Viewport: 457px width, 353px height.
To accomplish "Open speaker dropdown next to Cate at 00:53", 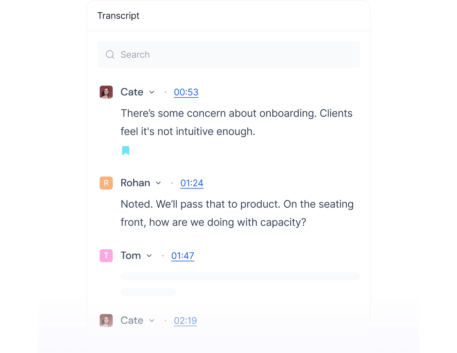I will (152, 92).
